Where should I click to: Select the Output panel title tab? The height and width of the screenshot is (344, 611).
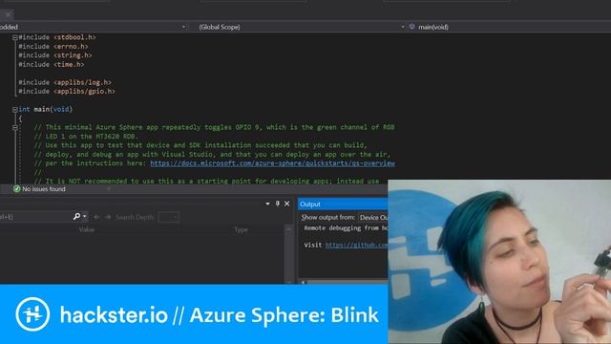[x=310, y=204]
